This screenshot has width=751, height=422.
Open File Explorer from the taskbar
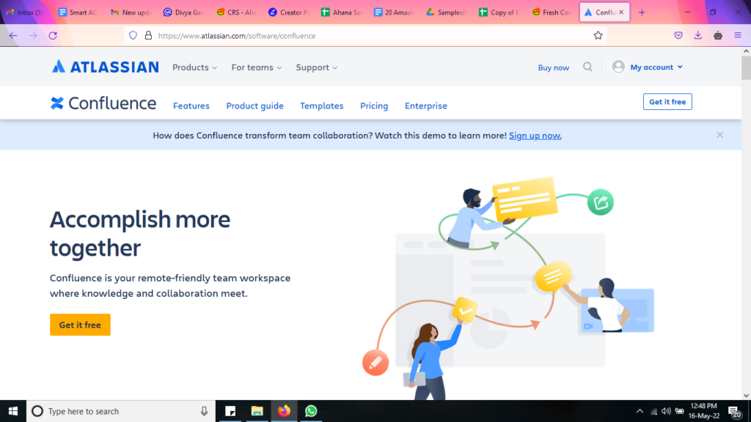click(257, 411)
